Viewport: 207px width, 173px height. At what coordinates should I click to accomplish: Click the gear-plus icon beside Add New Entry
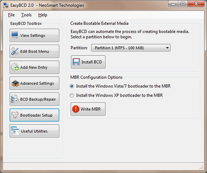[15, 67]
